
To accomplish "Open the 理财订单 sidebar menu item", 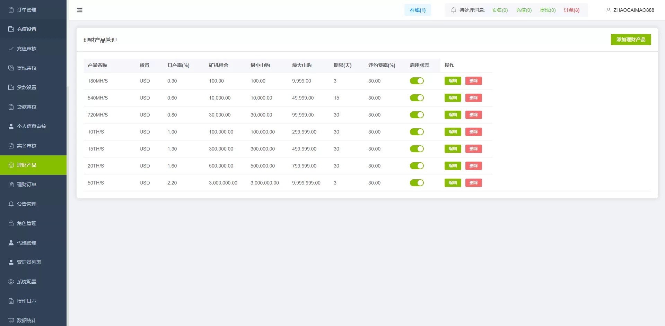I will coord(27,185).
